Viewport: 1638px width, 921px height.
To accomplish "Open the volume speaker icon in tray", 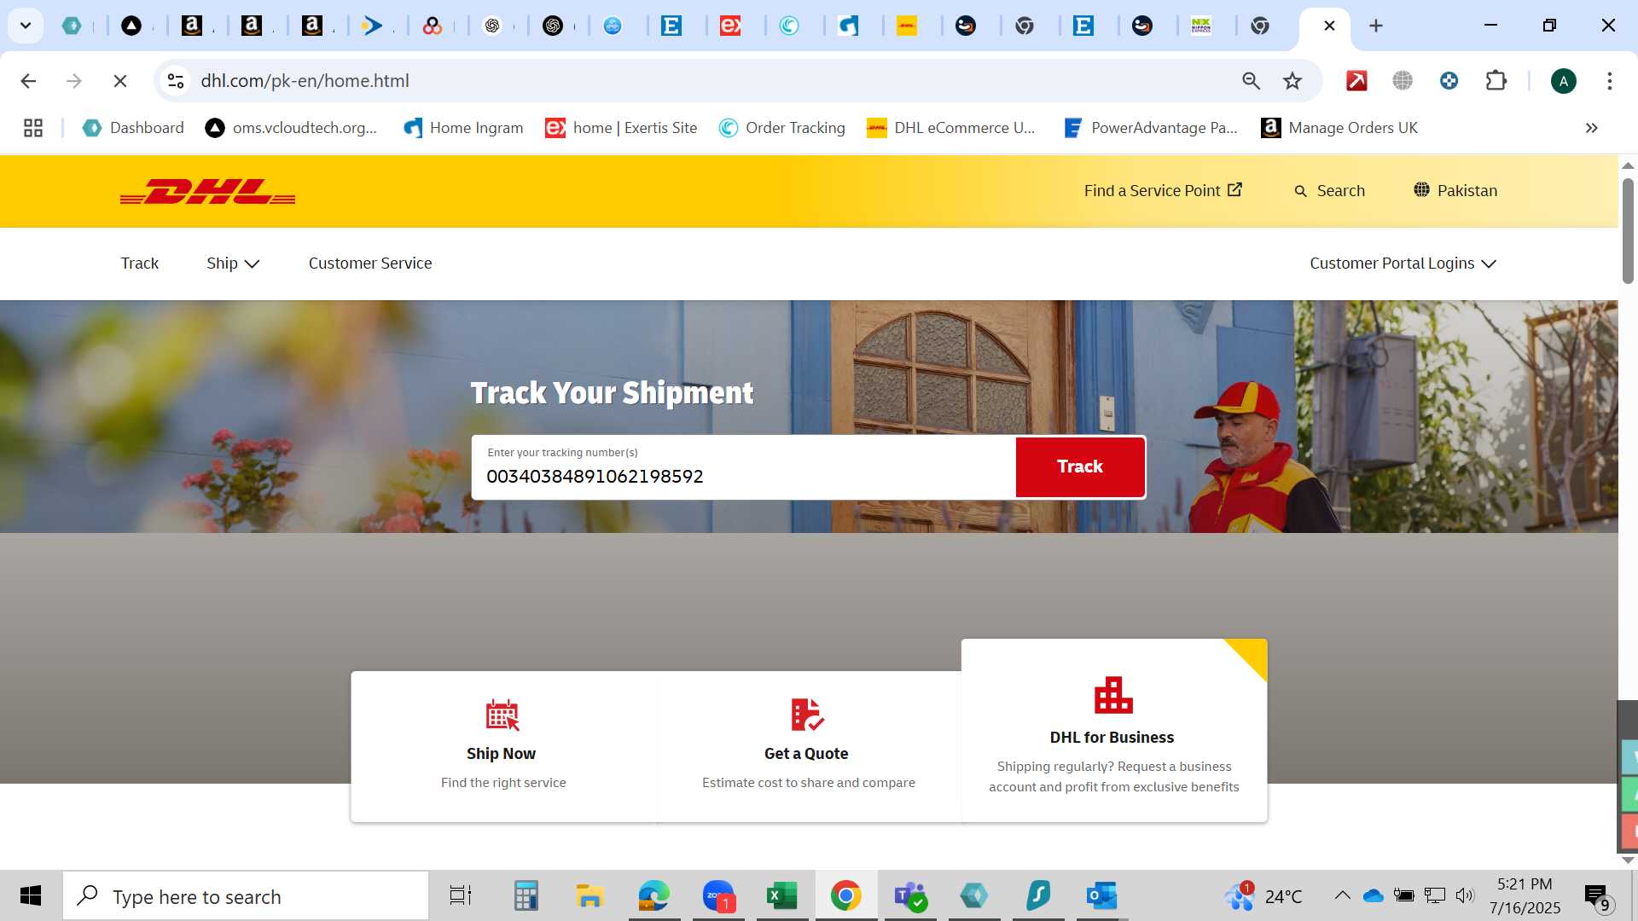I will [x=1465, y=895].
